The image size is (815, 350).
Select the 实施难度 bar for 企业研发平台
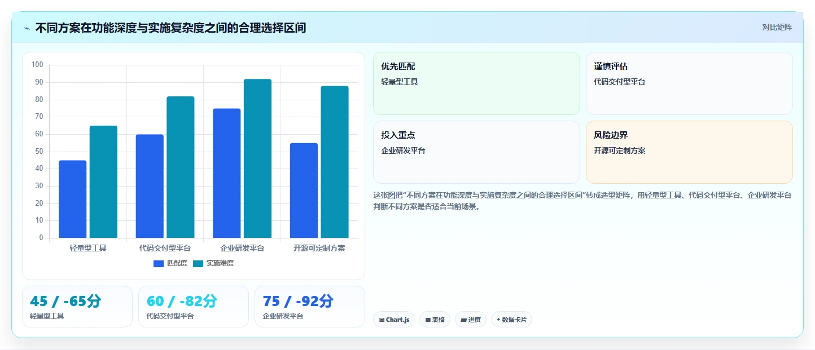click(257, 158)
